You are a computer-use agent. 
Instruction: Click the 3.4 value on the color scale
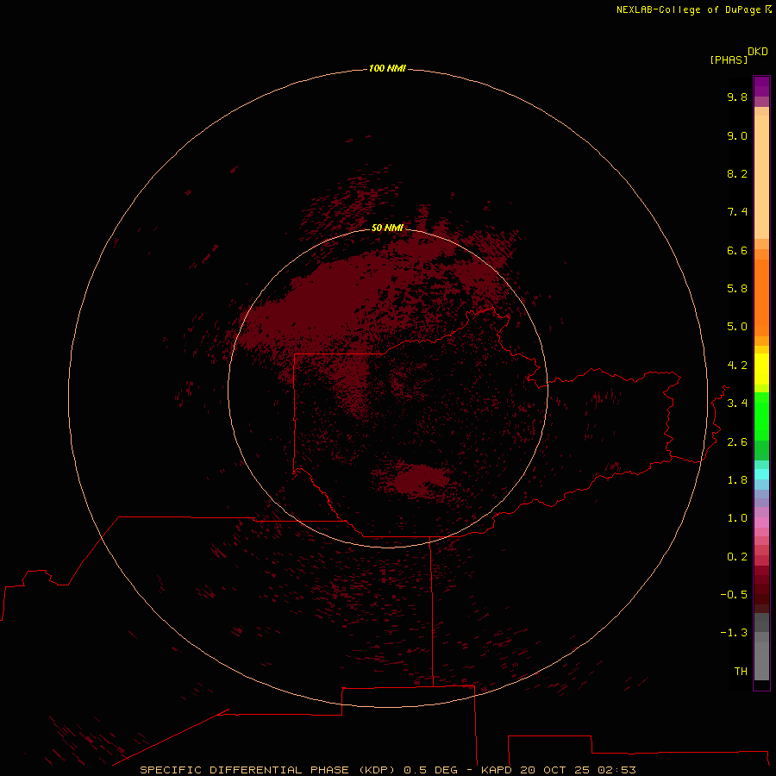[x=737, y=404]
